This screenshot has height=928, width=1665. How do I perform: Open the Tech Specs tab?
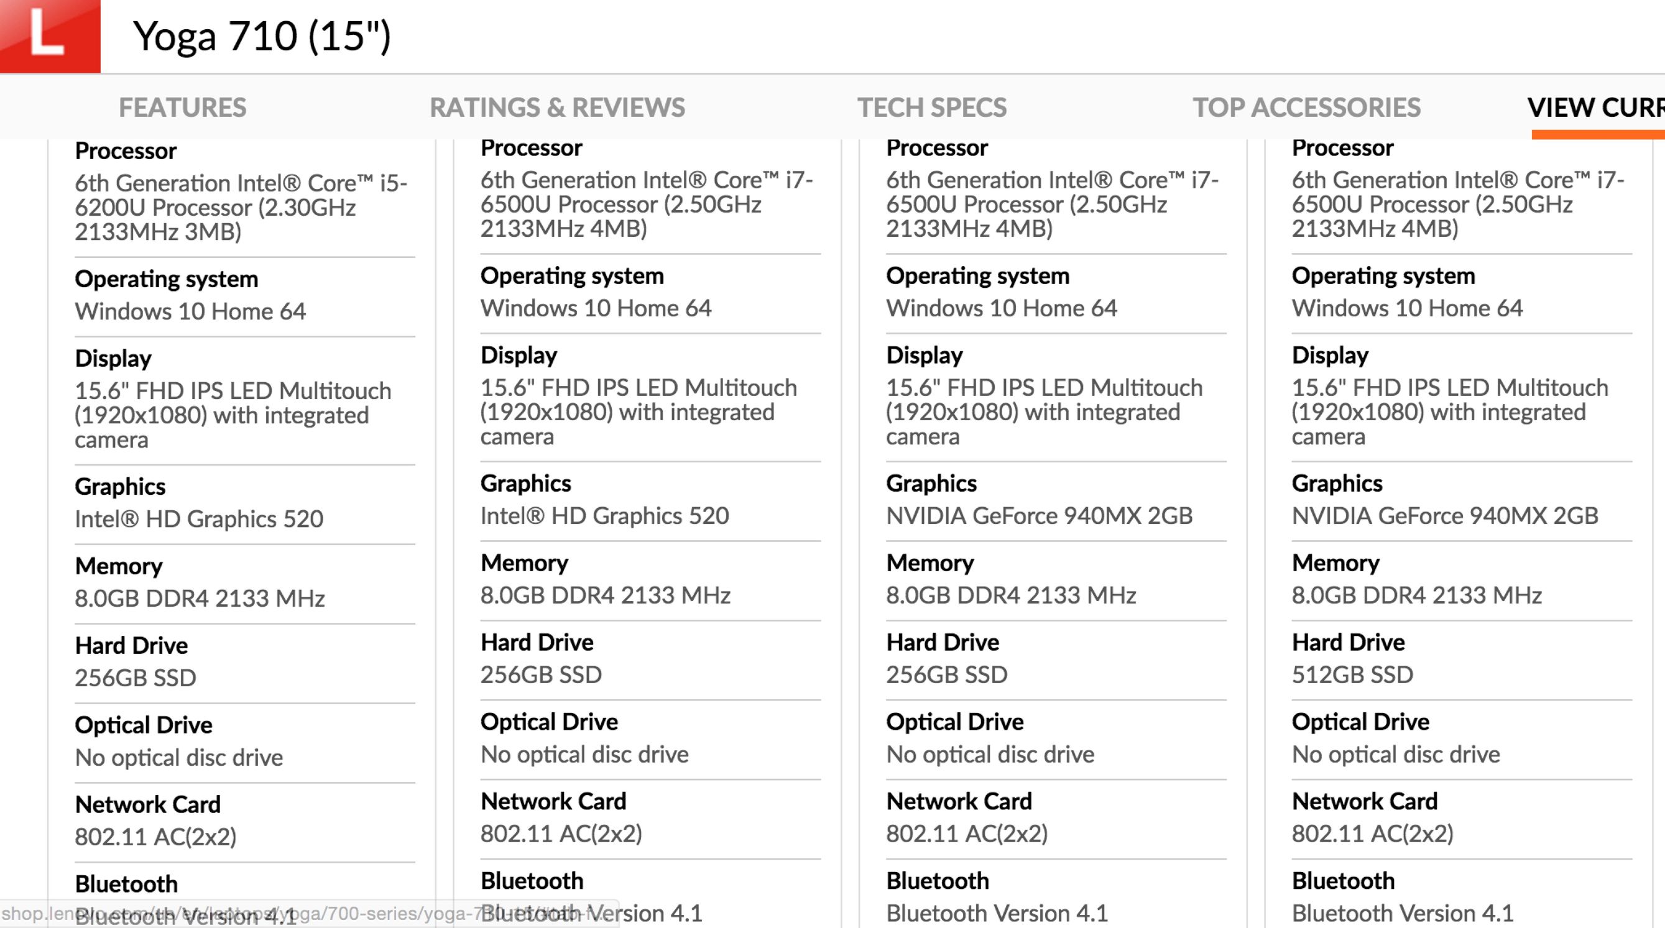click(931, 108)
